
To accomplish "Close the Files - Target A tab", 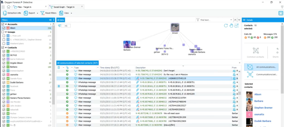I will pos(46,7).
